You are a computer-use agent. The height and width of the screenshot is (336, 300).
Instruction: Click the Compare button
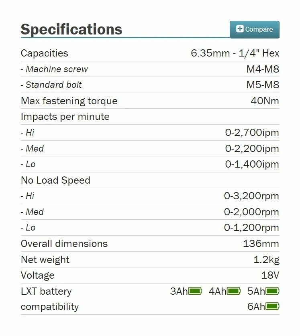click(x=255, y=30)
